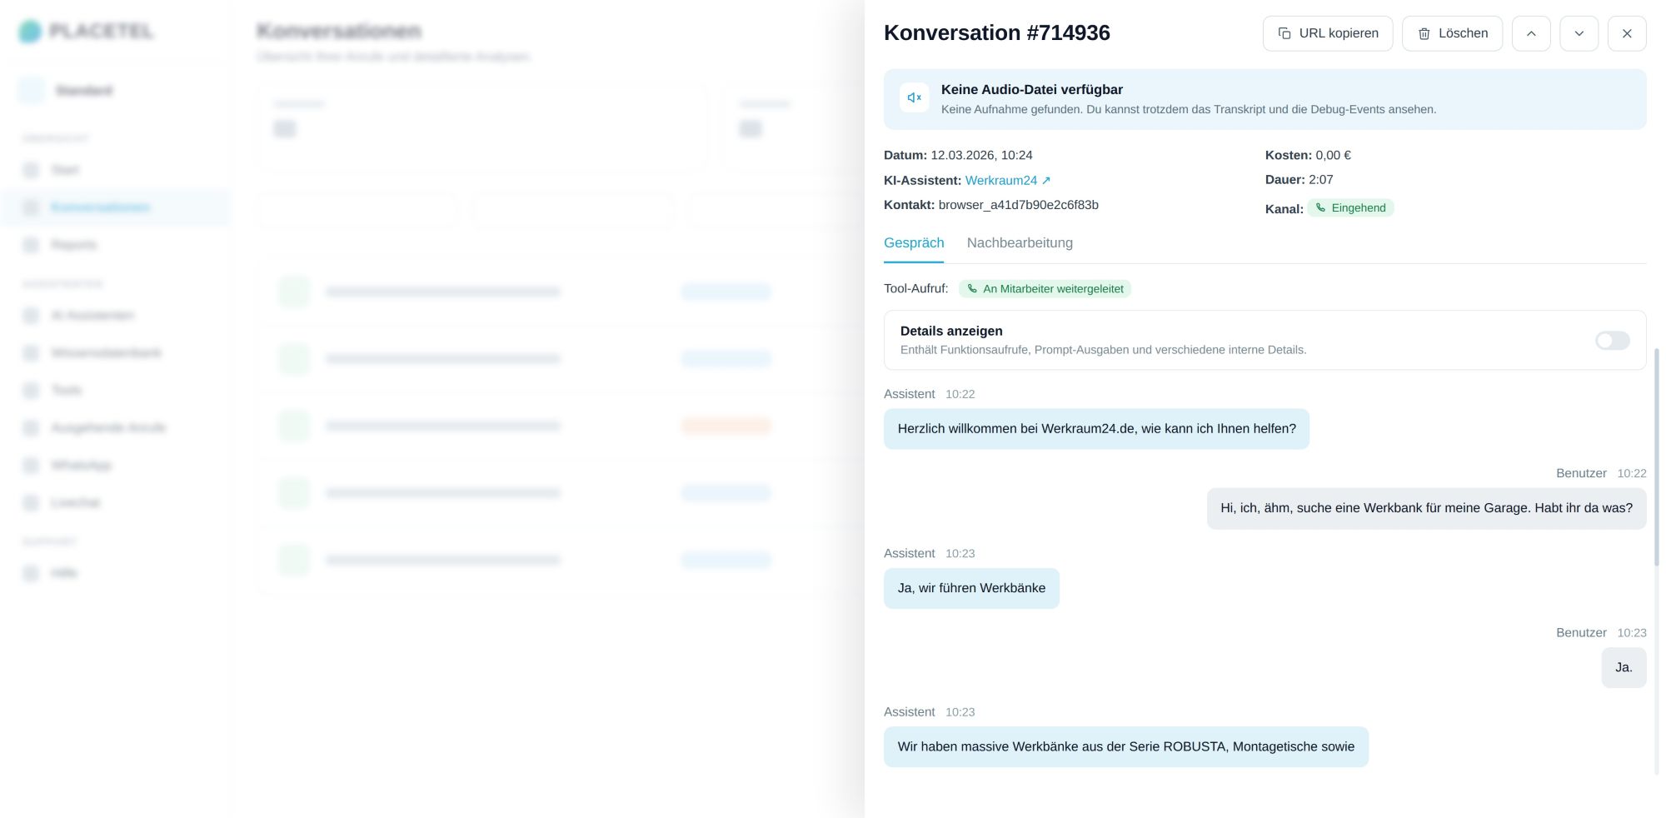Go to previous conversation with up chevron
The height and width of the screenshot is (818, 1666).
point(1531,33)
